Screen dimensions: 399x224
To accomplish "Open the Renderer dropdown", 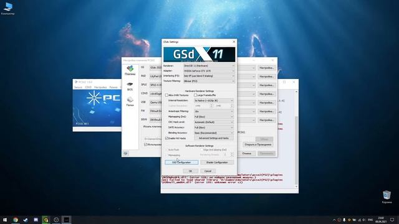I will (209, 66).
